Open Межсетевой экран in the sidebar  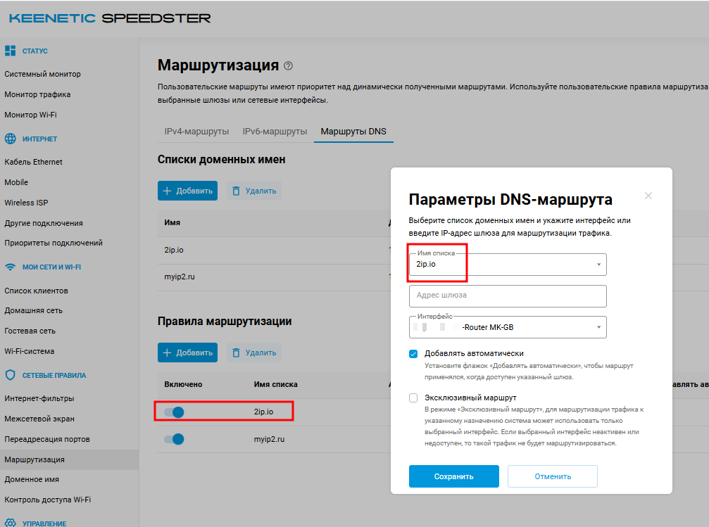39,419
